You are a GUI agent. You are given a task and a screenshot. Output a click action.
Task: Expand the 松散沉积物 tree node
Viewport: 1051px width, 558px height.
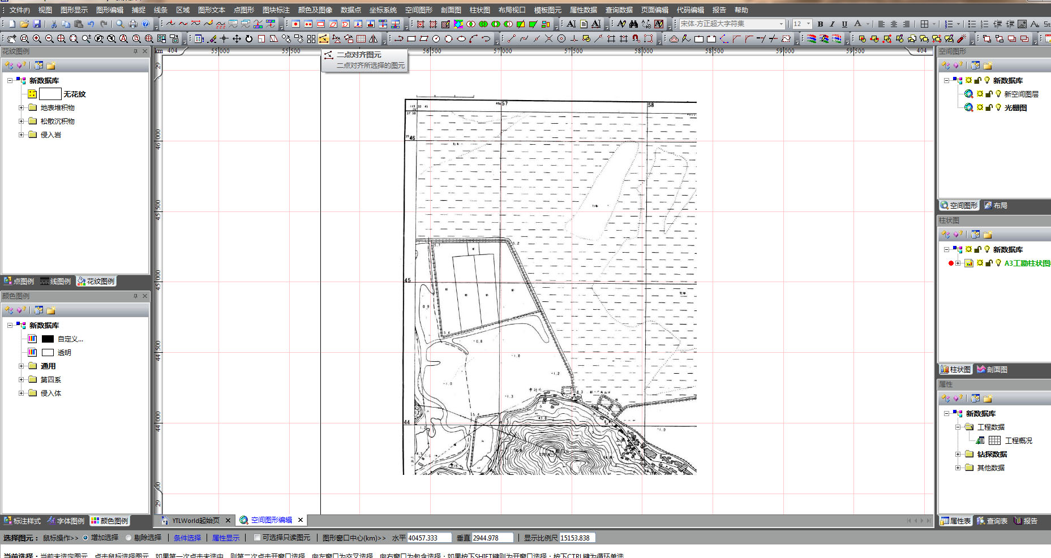[x=22, y=121]
